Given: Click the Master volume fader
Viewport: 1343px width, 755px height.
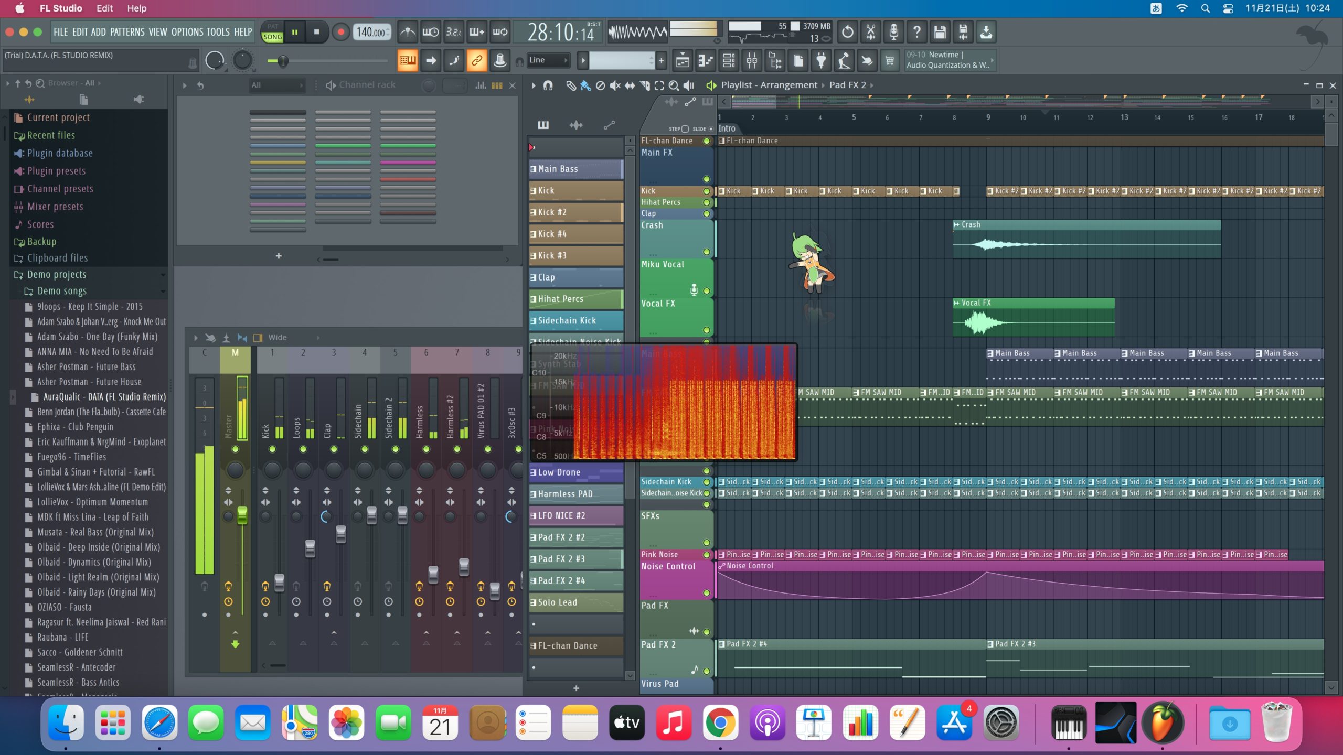Looking at the screenshot, I should click(242, 515).
